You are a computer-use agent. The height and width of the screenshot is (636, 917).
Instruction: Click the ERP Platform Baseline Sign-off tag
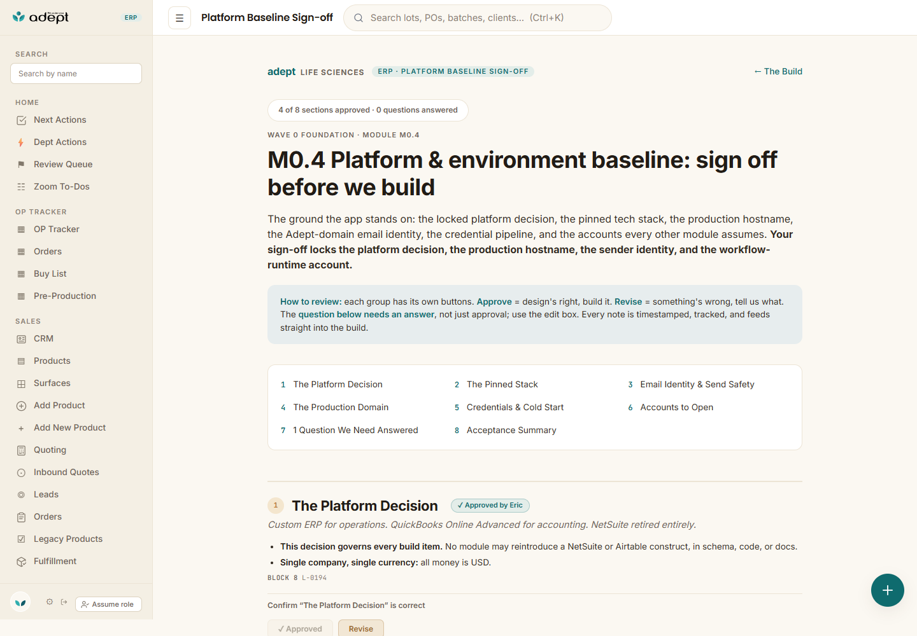tap(453, 71)
